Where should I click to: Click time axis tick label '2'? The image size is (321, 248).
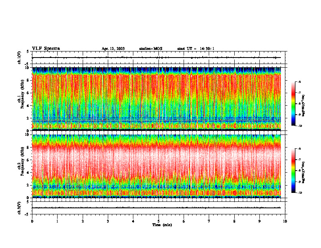pos(83,221)
